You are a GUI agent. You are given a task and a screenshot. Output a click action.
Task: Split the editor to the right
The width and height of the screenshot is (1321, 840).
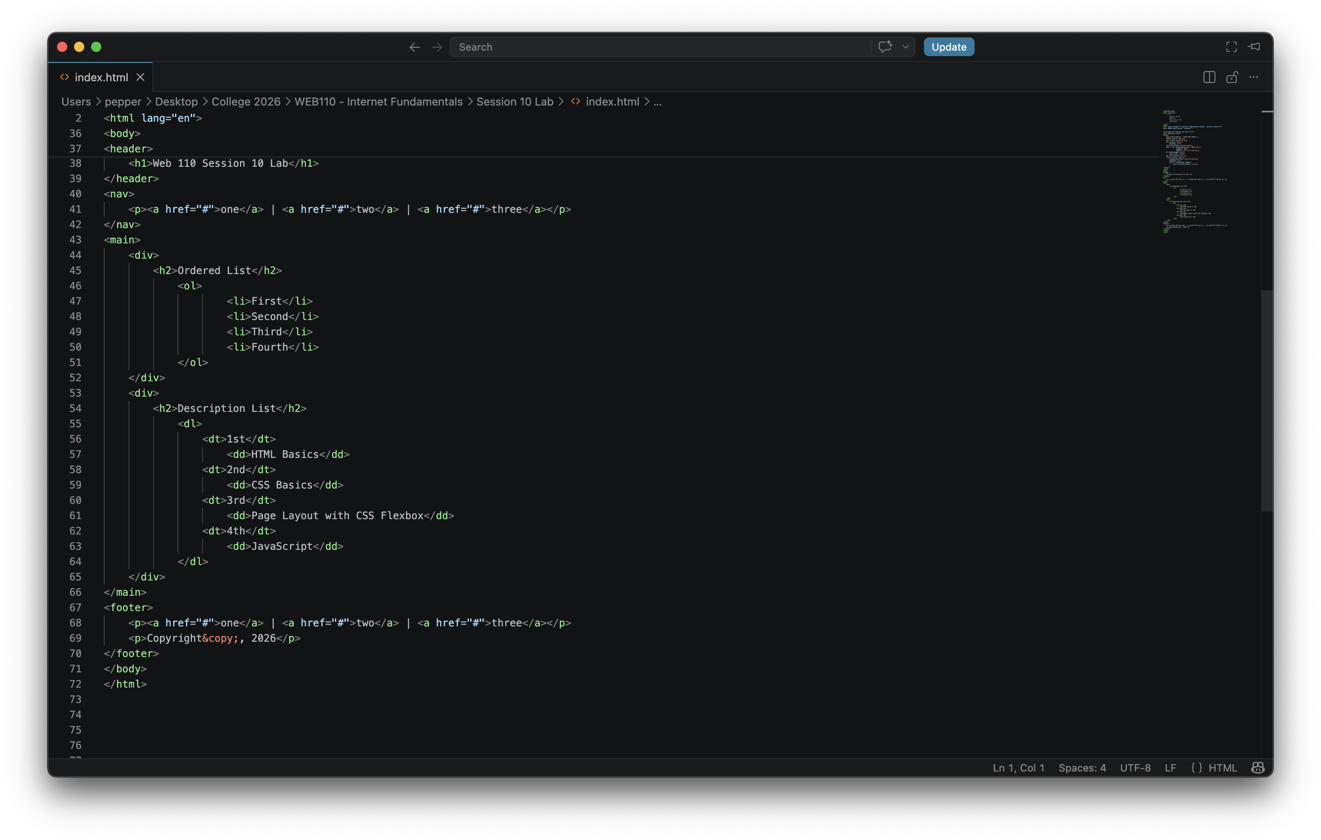pyautogui.click(x=1209, y=77)
